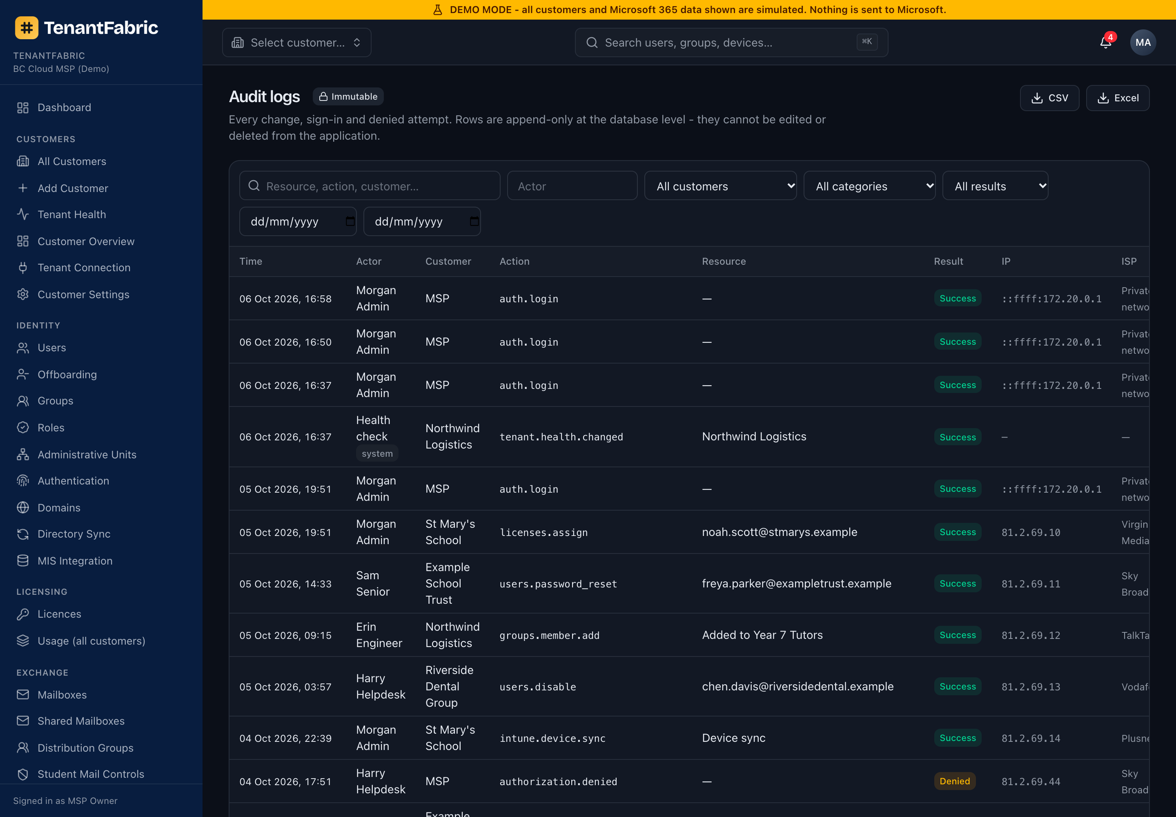Select chen.davis@riversidedental.example resource cell
Image resolution: width=1176 pixels, height=817 pixels.
[798, 686]
